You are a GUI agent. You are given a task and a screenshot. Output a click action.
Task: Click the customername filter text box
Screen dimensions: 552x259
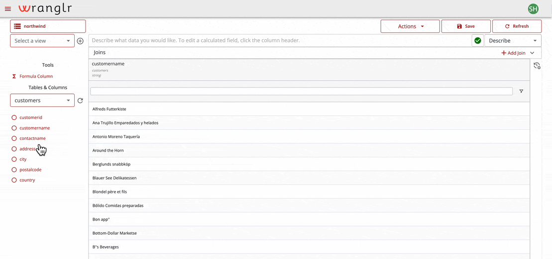pyautogui.click(x=301, y=91)
